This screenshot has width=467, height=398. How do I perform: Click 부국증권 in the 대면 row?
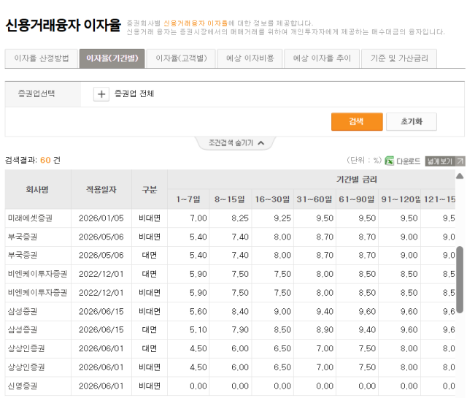pos(23,256)
